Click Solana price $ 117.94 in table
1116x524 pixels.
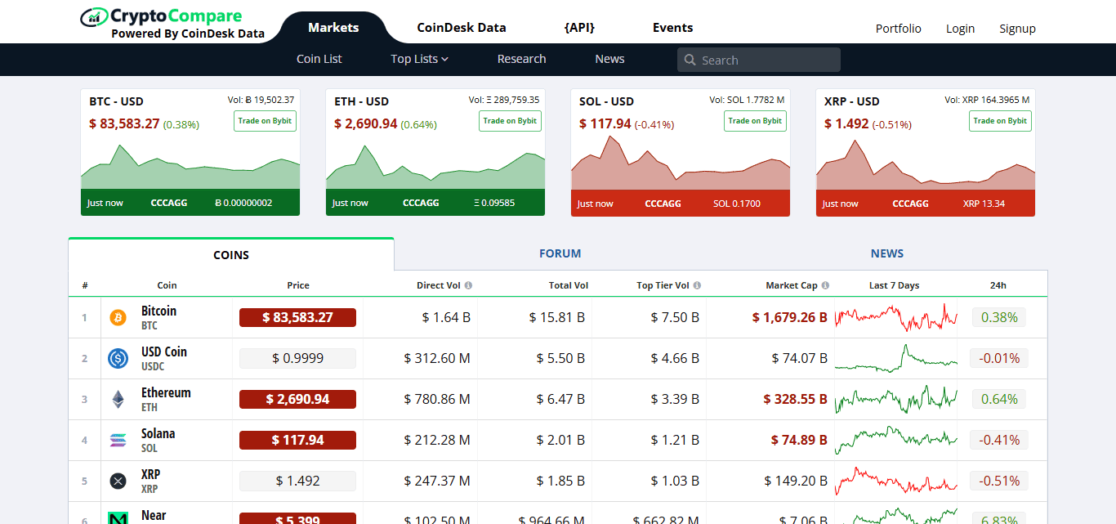click(x=297, y=440)
